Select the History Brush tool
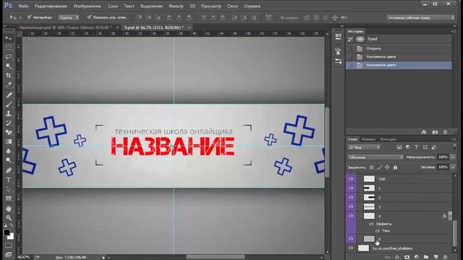463x260 pixels. coord(9,123)
